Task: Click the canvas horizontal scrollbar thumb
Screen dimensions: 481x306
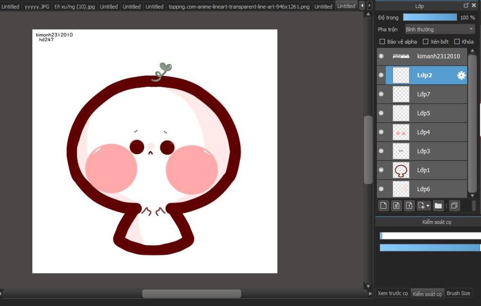Action: pos(192,294)
